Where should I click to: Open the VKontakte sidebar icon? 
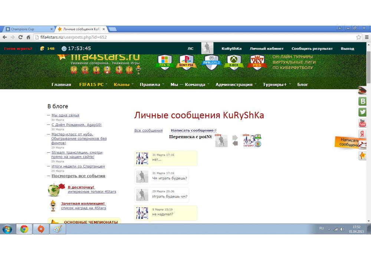tap(362, 101)
